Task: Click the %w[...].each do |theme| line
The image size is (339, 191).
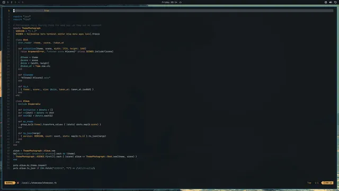Action: (x=44, y=153)
